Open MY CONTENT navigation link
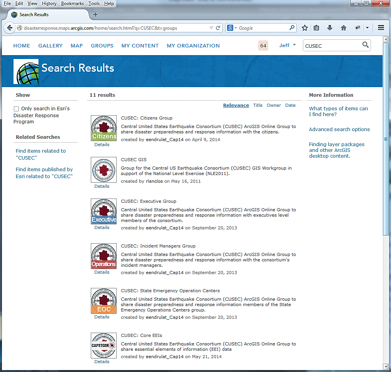391x372 pixels. click(x=140, y=46)
